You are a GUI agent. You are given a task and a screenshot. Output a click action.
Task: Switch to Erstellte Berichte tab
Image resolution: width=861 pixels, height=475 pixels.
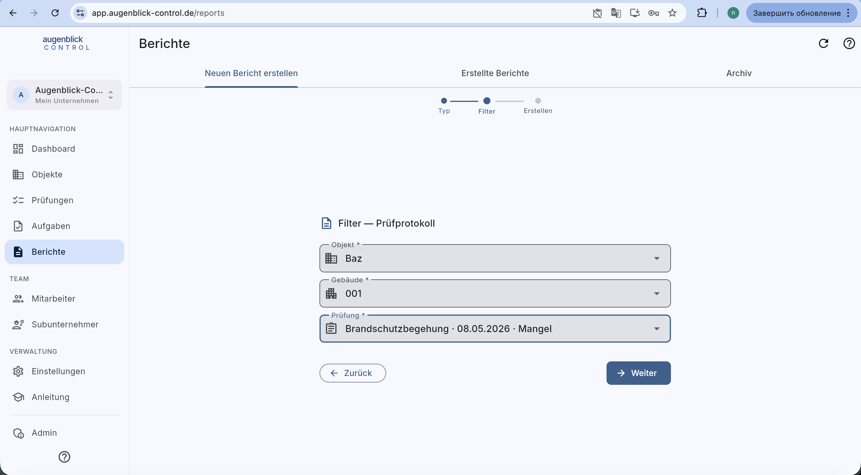[x=495, y=73]
